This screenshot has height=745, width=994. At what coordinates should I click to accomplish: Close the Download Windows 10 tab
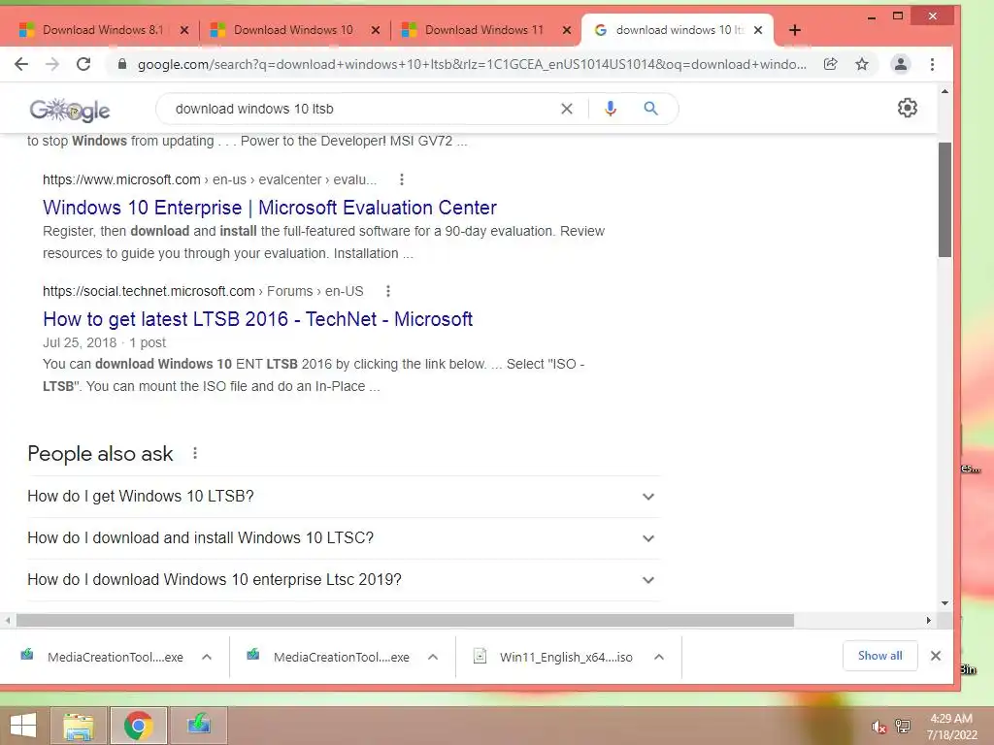[x=376, y=30]
